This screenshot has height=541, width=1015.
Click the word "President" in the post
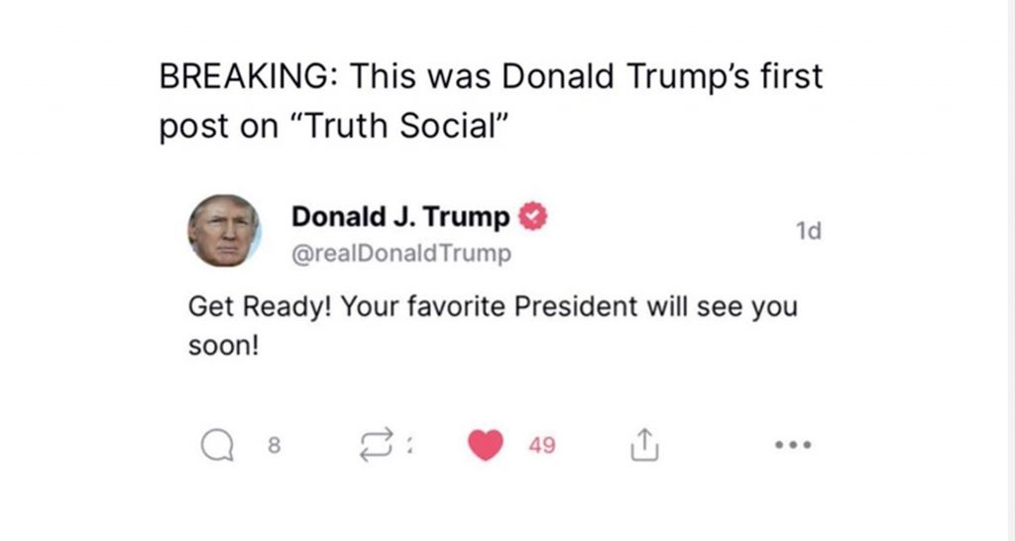pos(575,307)
